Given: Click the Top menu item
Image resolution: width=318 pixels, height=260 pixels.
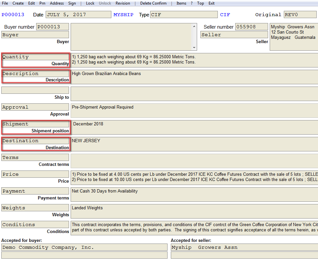Looking at the screenshot, I should (x=200, y=3).
